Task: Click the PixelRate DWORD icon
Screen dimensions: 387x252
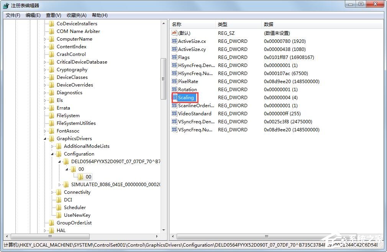Action: click(174, 81)
